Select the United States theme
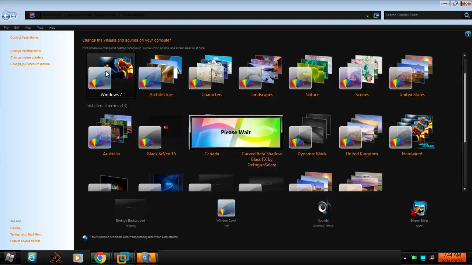Viewport: 472px width, 265px height. coord(412,75)
